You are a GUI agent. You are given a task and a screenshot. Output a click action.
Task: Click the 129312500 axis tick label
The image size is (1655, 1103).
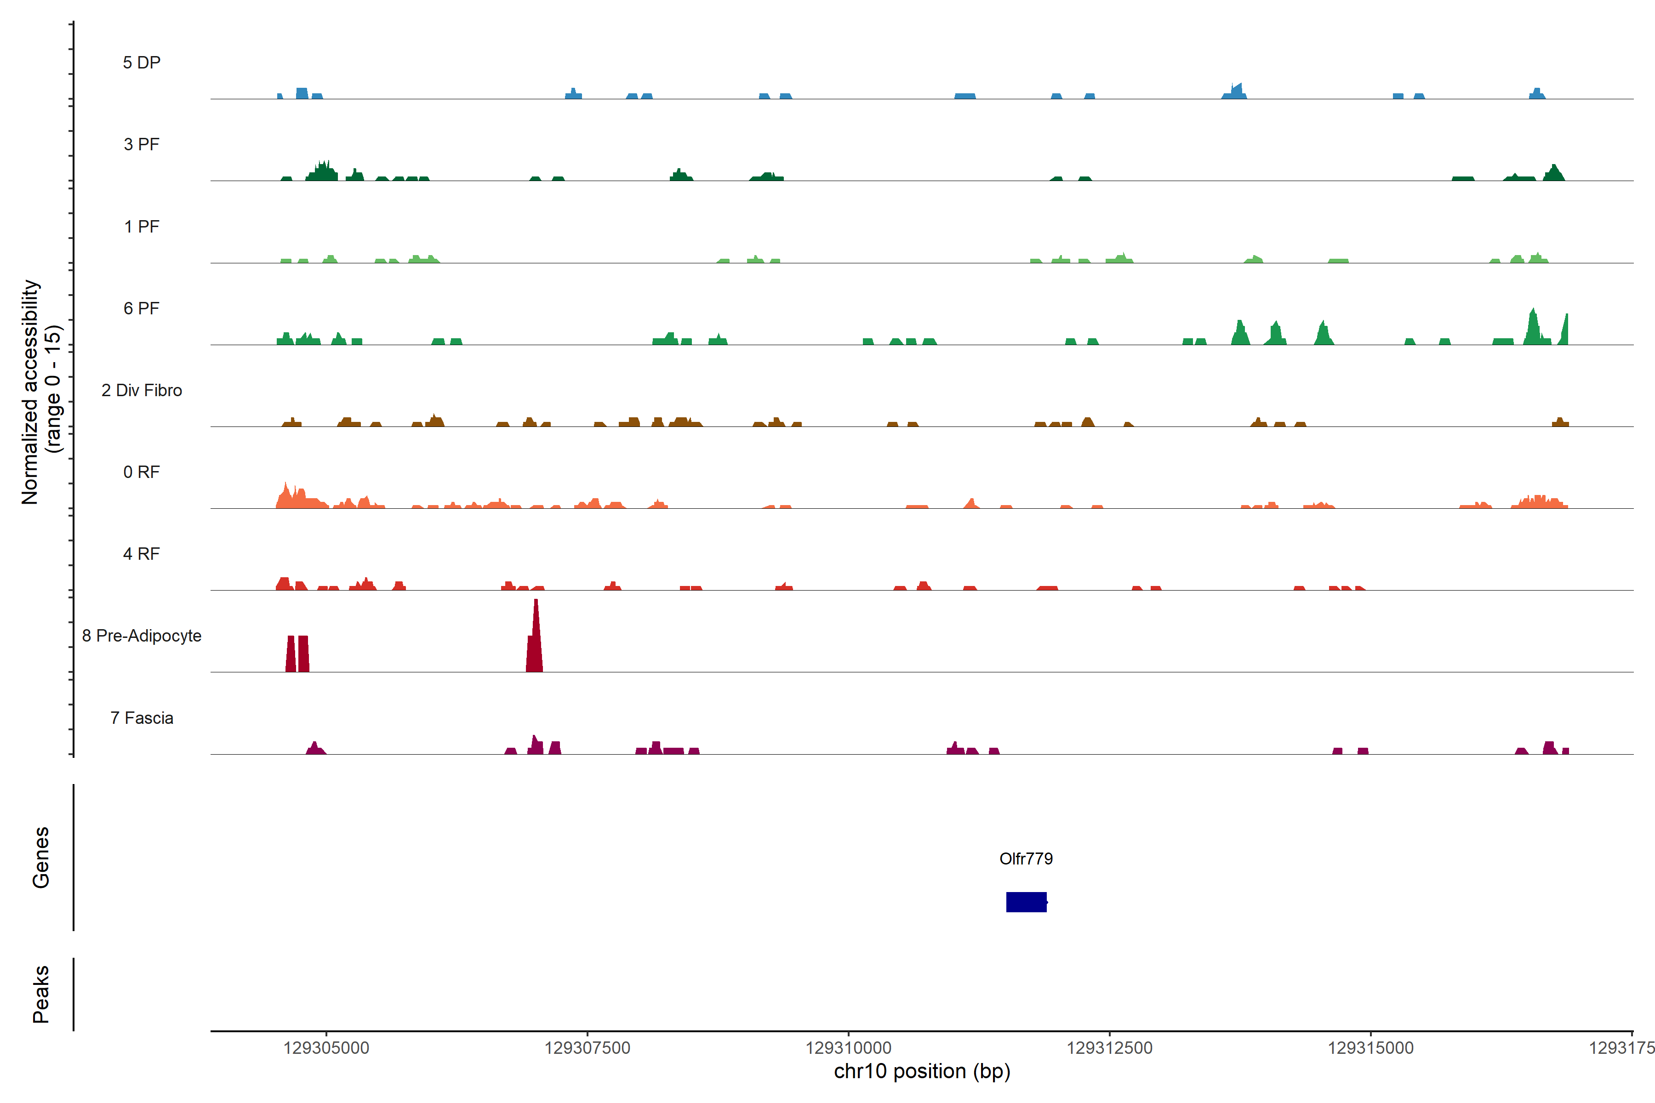1109,1047
